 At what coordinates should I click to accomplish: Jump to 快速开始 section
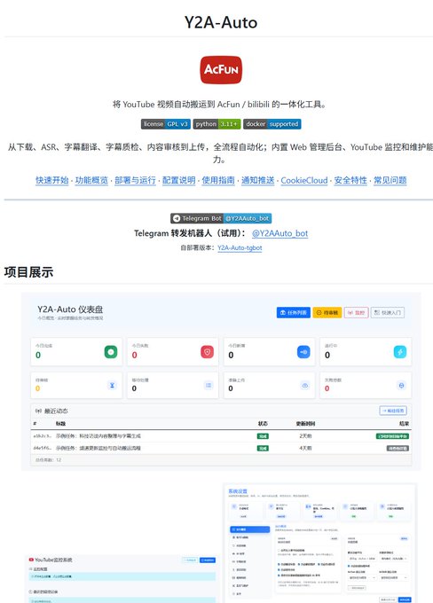(x=52, y=180)
